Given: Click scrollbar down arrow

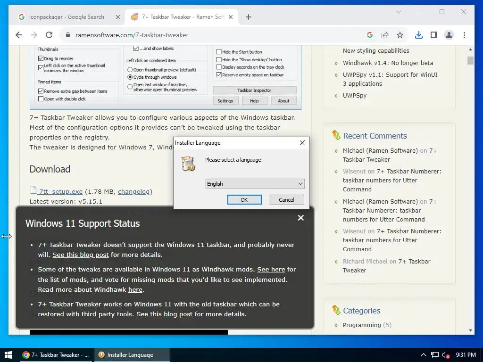Looking at the screenshot, I should [470, 330].
